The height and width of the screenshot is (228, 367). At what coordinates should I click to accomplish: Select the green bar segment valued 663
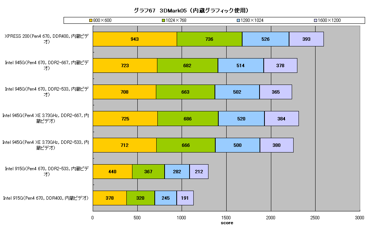click(x=185, y=92)
